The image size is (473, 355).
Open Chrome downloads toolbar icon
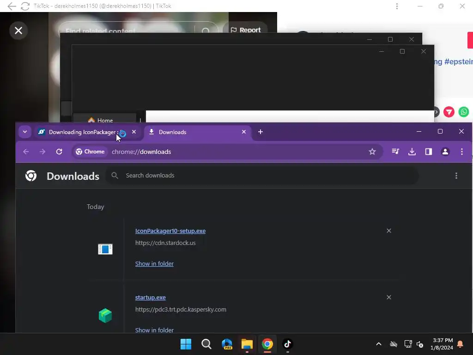(x=412, y=152)
